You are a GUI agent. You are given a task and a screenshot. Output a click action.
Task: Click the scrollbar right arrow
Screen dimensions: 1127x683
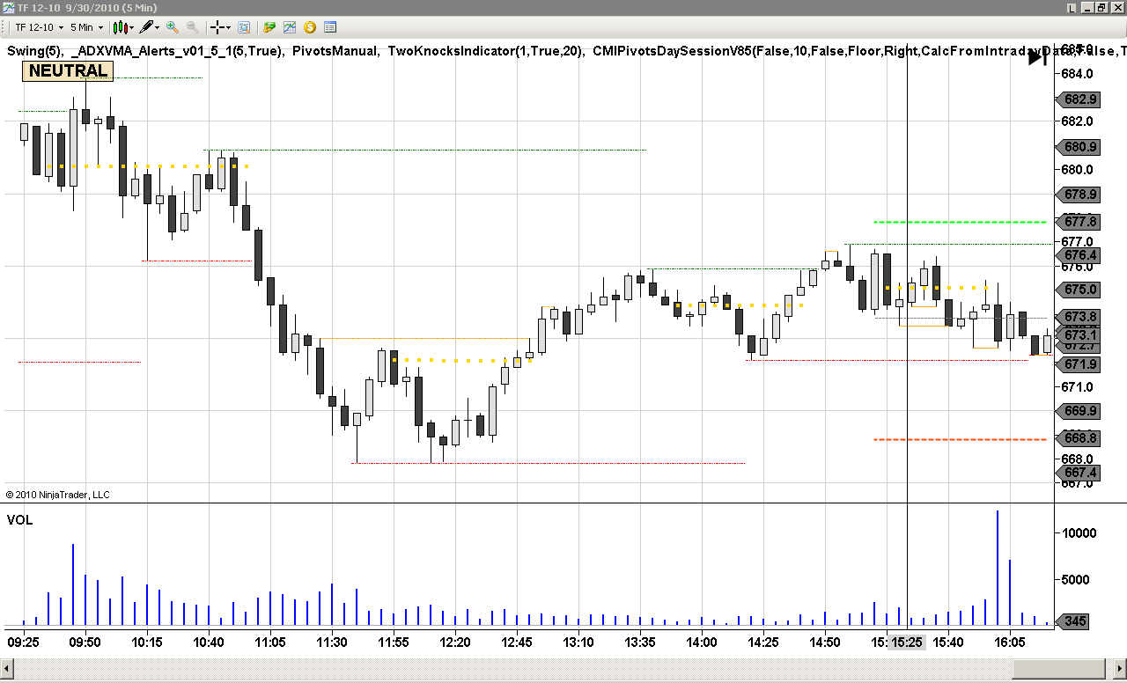tap(1119, 670)
